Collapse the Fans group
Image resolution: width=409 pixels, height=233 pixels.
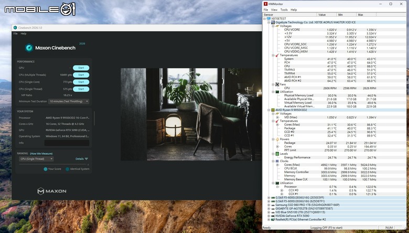tap(273, 84)
